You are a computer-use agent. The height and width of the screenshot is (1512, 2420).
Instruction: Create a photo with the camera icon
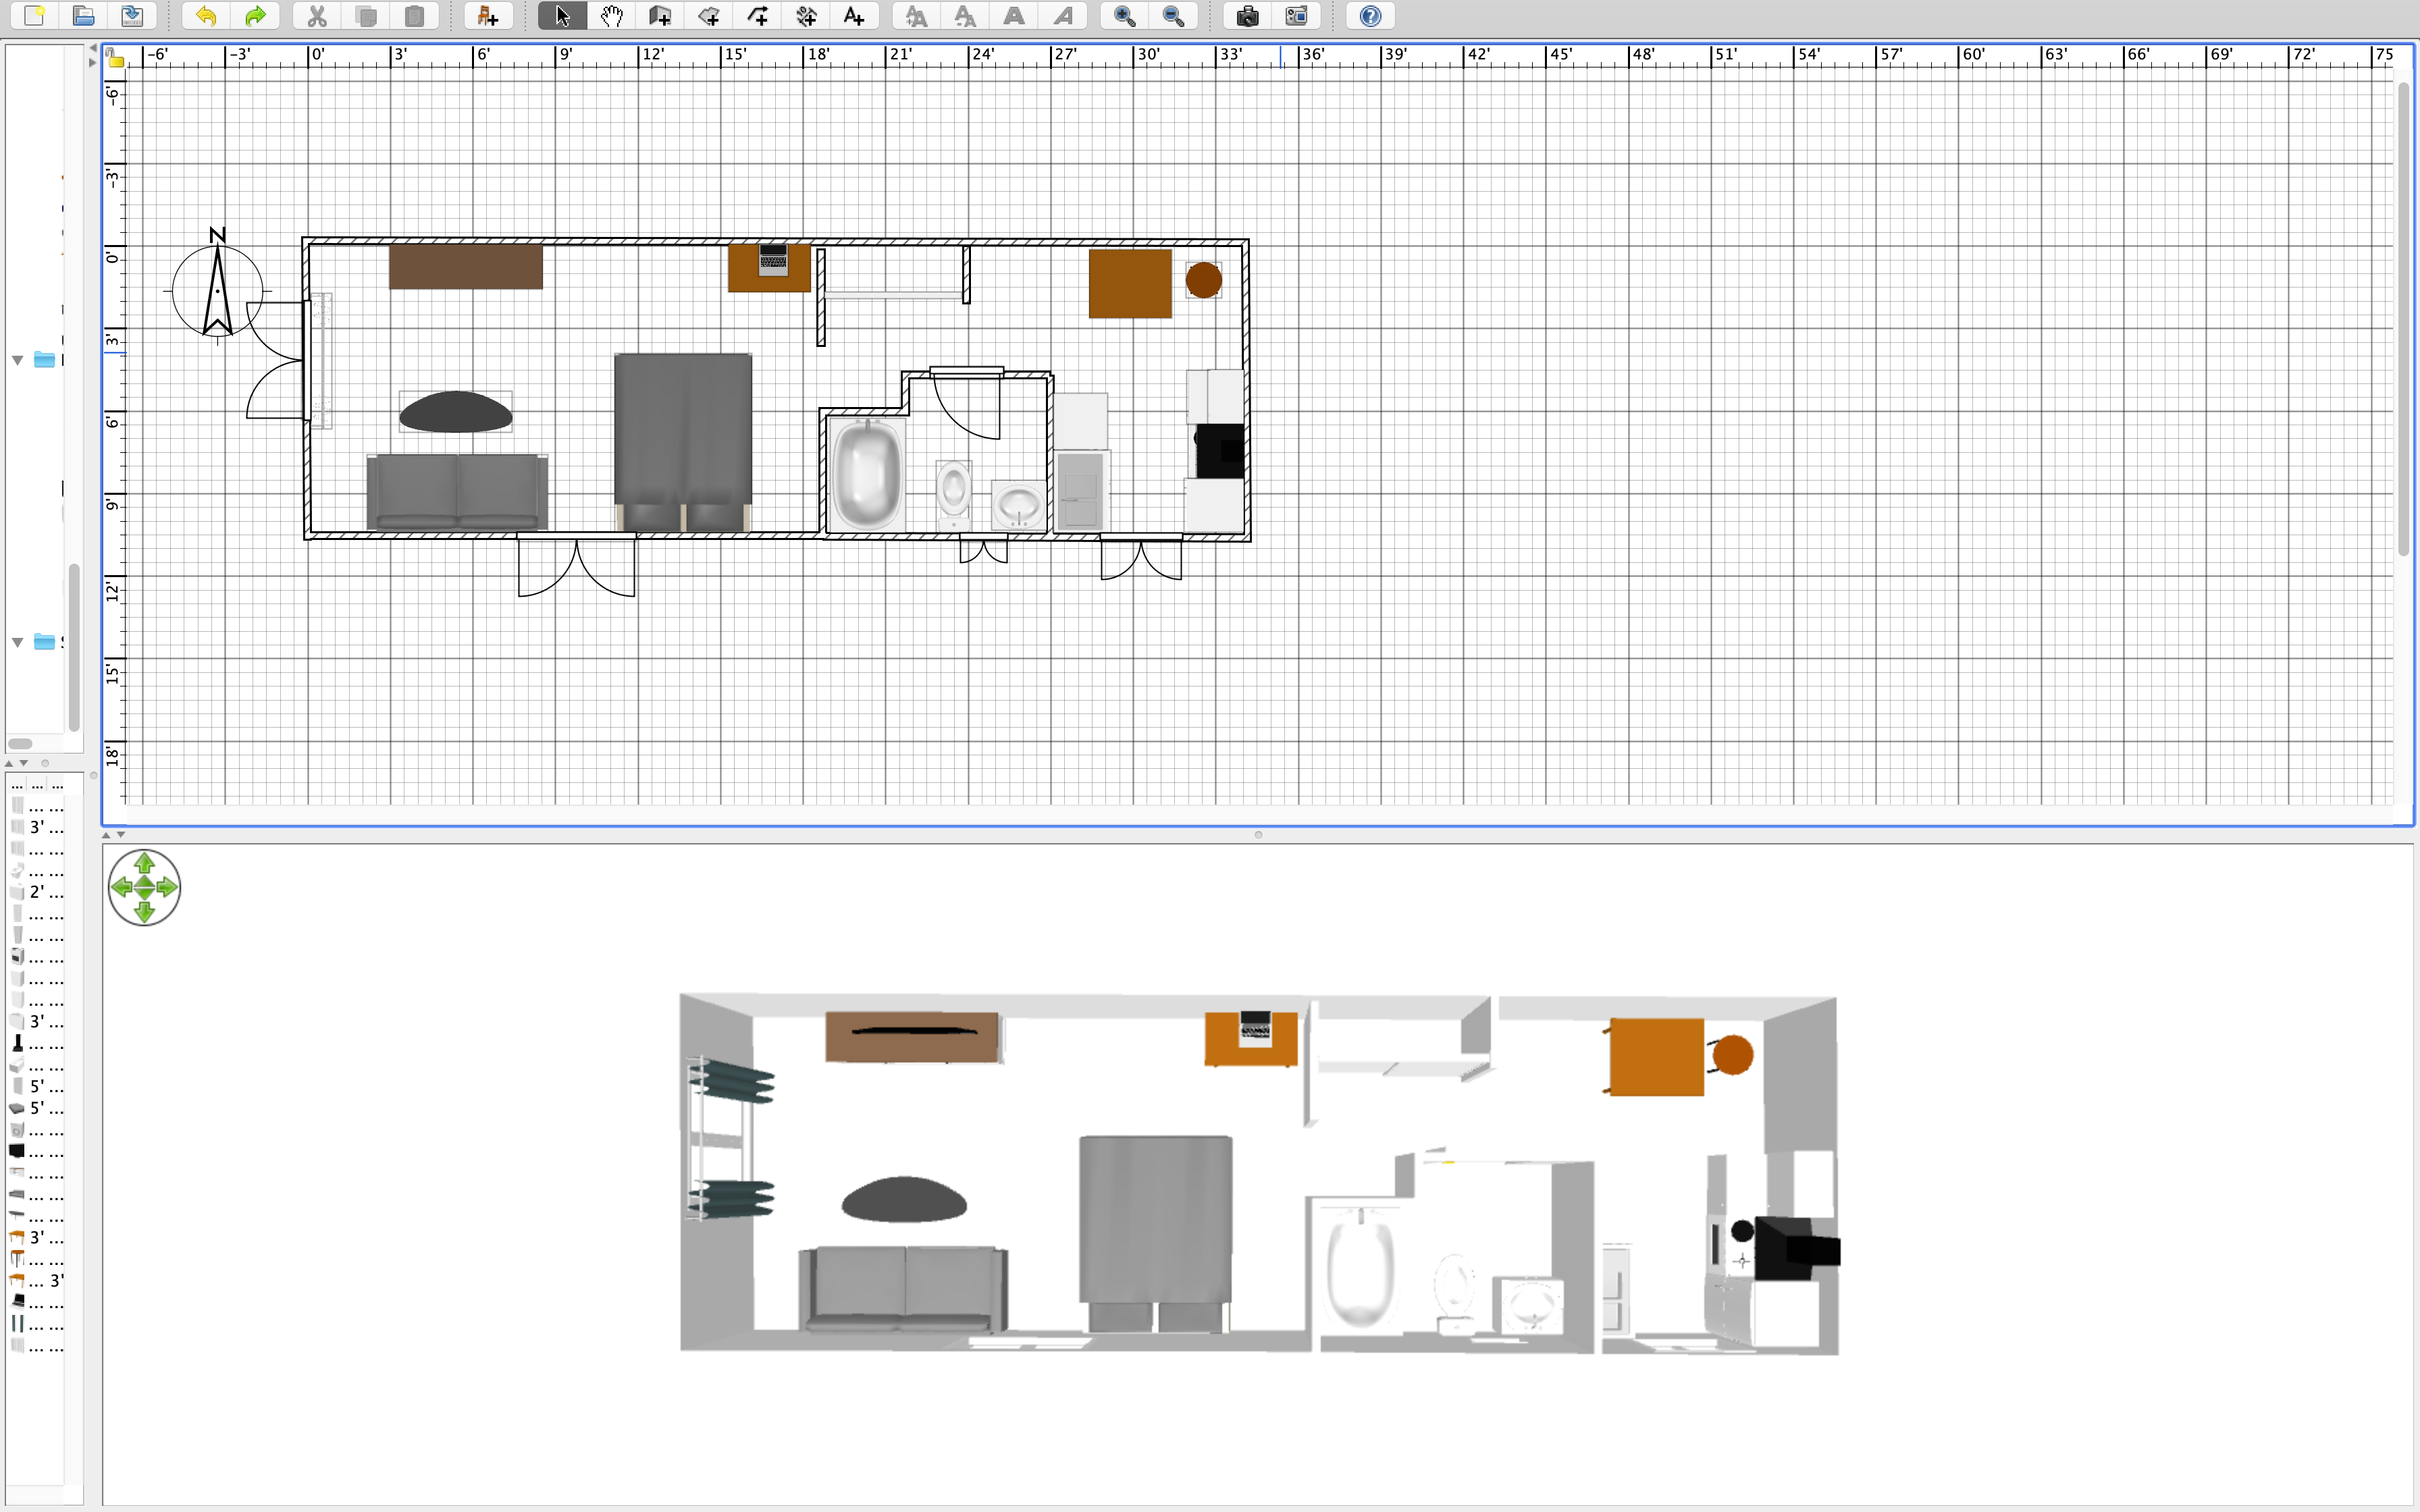pos(1246,16)
